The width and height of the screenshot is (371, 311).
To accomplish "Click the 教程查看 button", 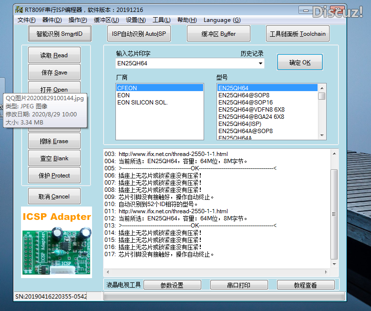I will pyautogui.click(x=306, y=285).
